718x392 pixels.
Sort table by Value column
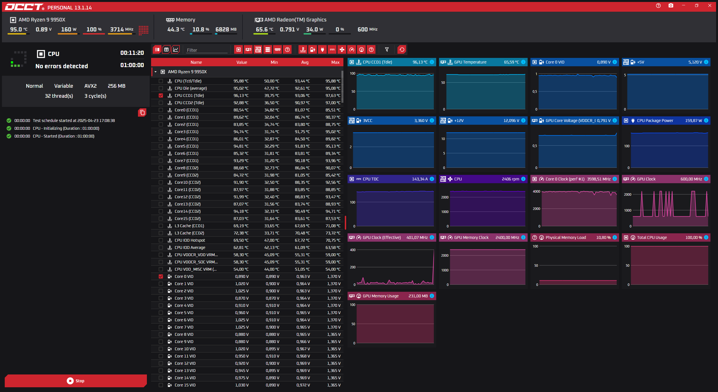tap(242, 62)
